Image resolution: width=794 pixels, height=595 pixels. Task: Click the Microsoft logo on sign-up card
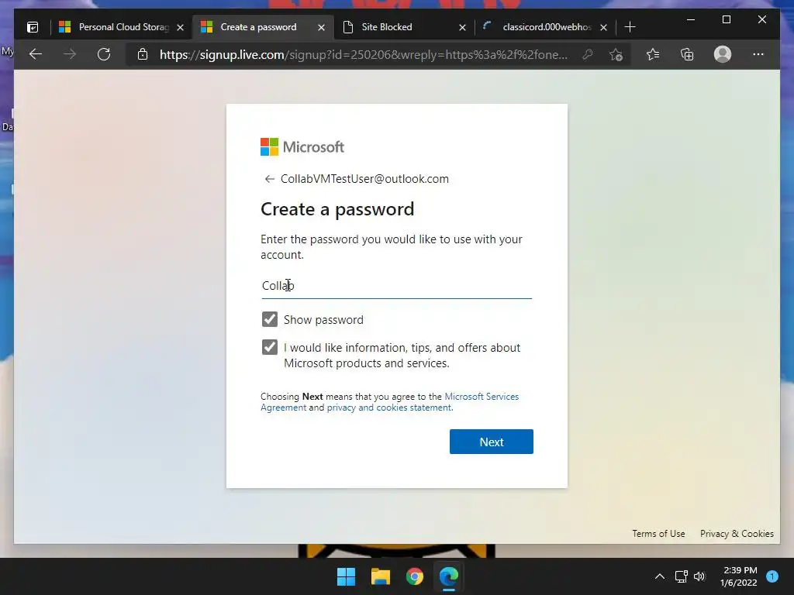pos(302,147)
